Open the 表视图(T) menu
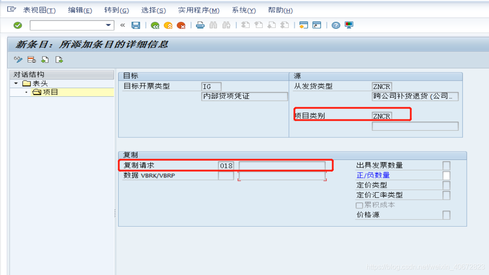Image resolution: width=489 pixels, height=275 pixels. [x=39, y=10]
